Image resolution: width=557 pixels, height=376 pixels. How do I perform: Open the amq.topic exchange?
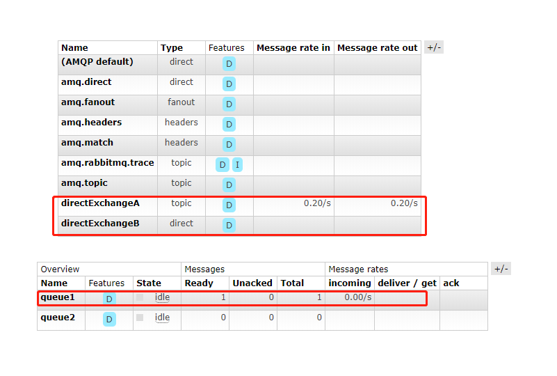84,183
